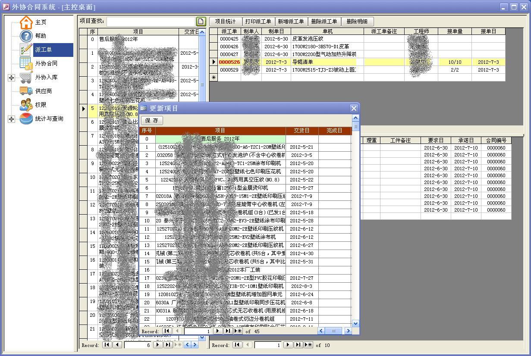The height and width of the screenshot is (356, 531).
Task: Click the 更新项目 dialog title icon
Action: [x=144, y=108]
